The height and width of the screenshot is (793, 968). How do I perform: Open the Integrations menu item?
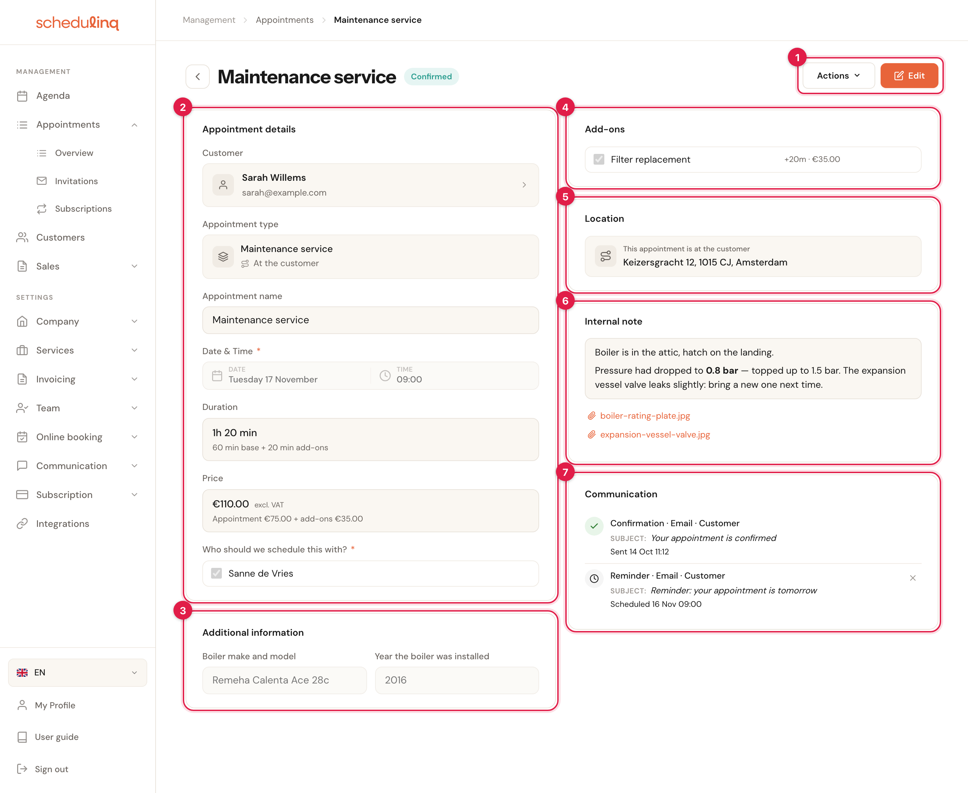coord(63,524)
